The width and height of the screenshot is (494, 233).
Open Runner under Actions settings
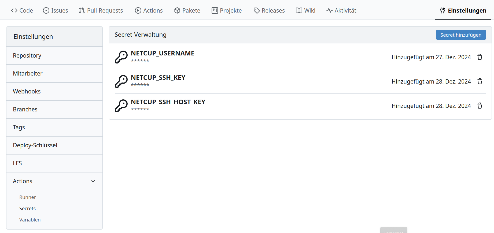[x=28, y=197]
